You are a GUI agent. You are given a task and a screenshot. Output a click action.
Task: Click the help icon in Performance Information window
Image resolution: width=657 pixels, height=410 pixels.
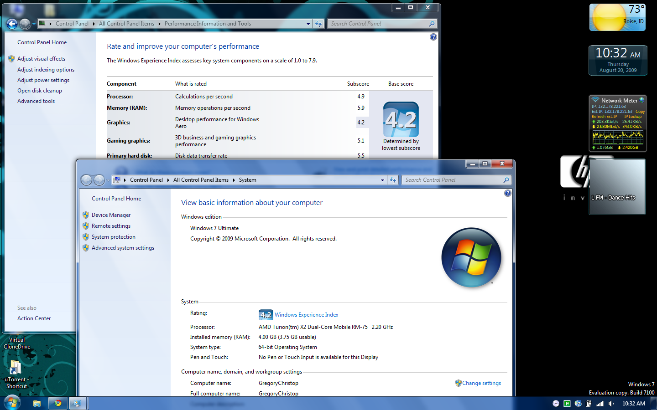point(433,37)
